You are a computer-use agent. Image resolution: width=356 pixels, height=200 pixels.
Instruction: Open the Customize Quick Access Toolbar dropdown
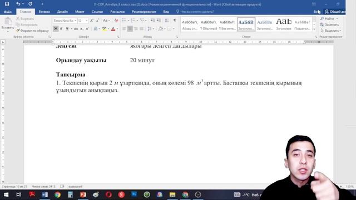pyautogui.click(x=42, y=4)
